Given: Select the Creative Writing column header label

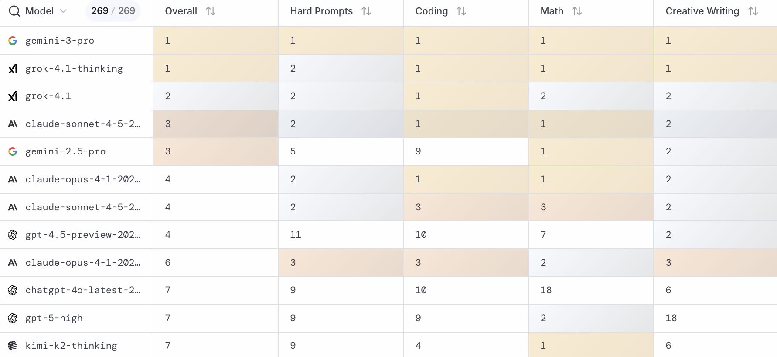Looking at the screenshot, I should click(702, 11).
